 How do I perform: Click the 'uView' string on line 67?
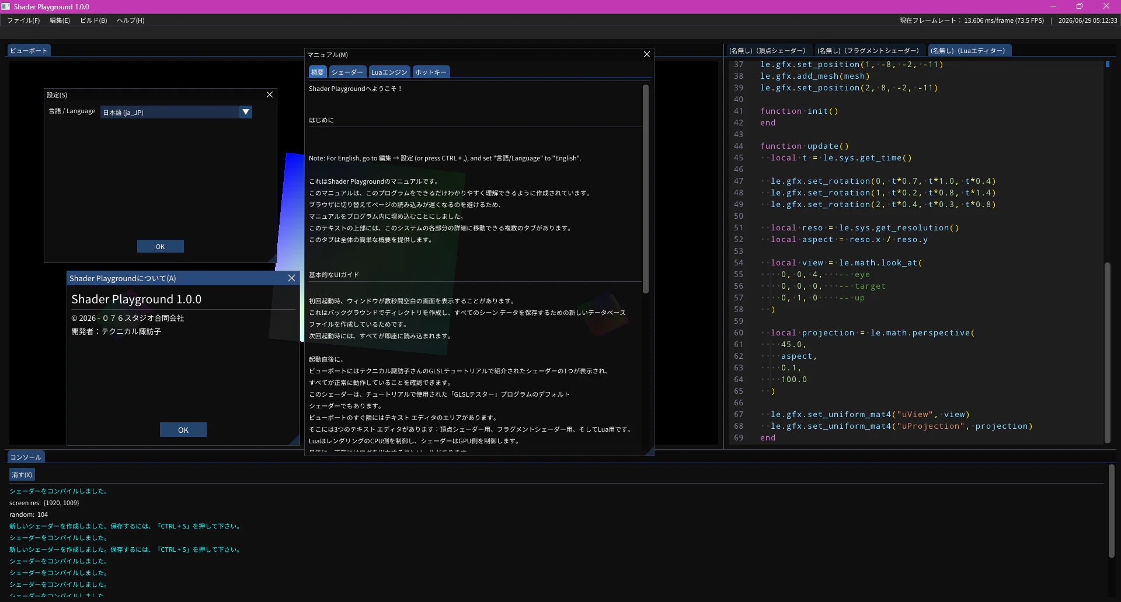pos(915,414)
